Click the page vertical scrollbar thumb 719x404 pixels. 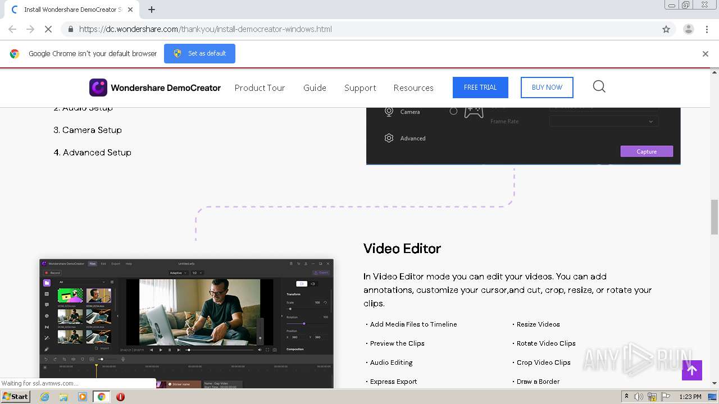coord(715,217)
